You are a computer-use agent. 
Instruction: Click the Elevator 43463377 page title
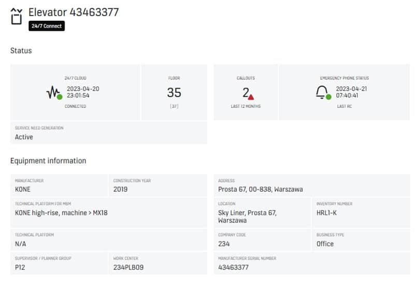(74, 12)
